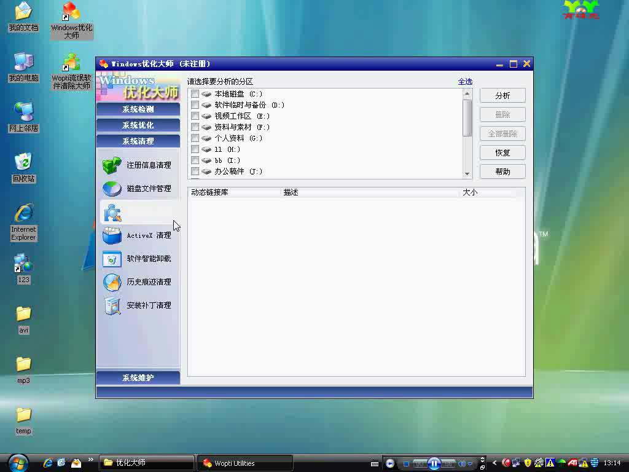Click the 帮助 help button

pyautogui.click(x=502, y=172)
